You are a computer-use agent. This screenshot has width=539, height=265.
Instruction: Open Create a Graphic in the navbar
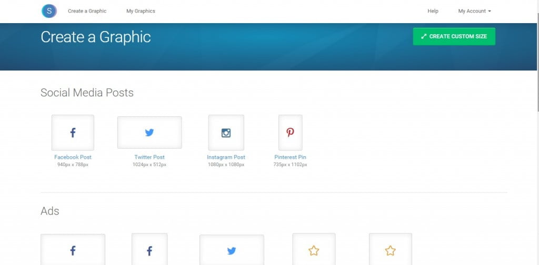pos(87,11)
